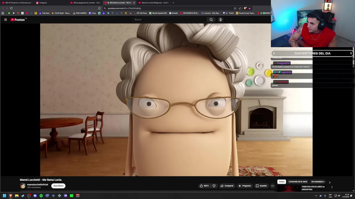Open the mamalucchettioficial channel avatar

click(23, 186)
